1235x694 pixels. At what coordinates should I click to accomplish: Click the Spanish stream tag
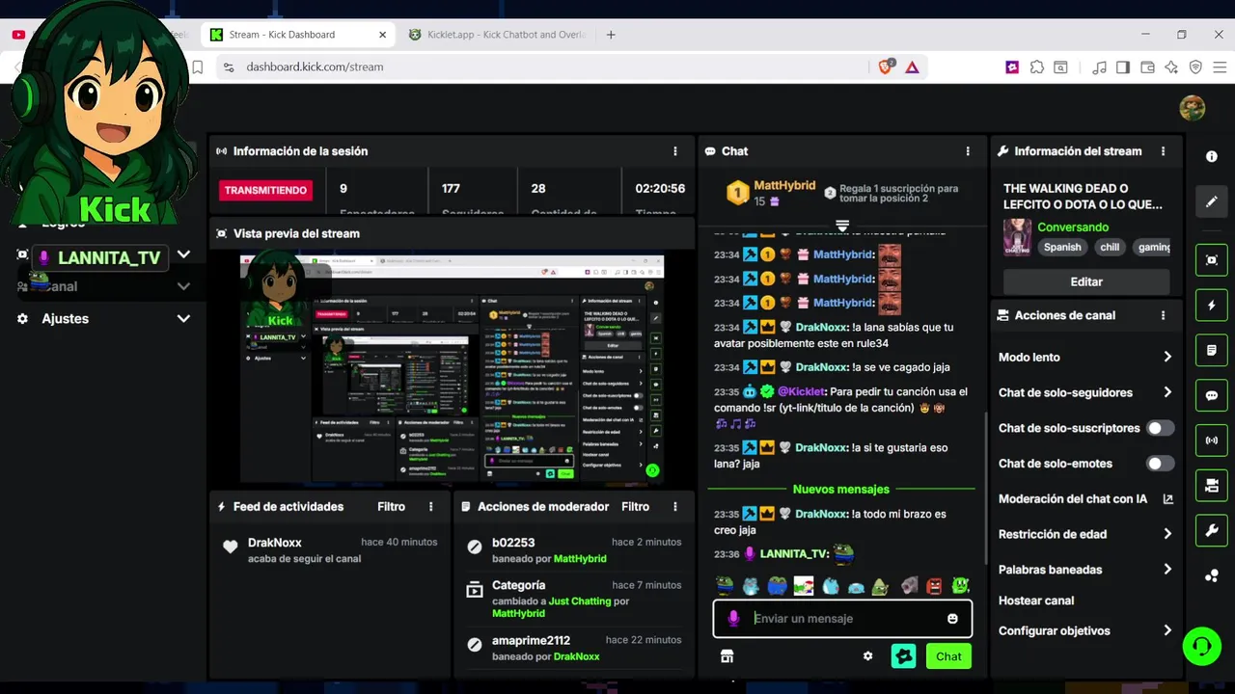click(x=1062, y=247)
